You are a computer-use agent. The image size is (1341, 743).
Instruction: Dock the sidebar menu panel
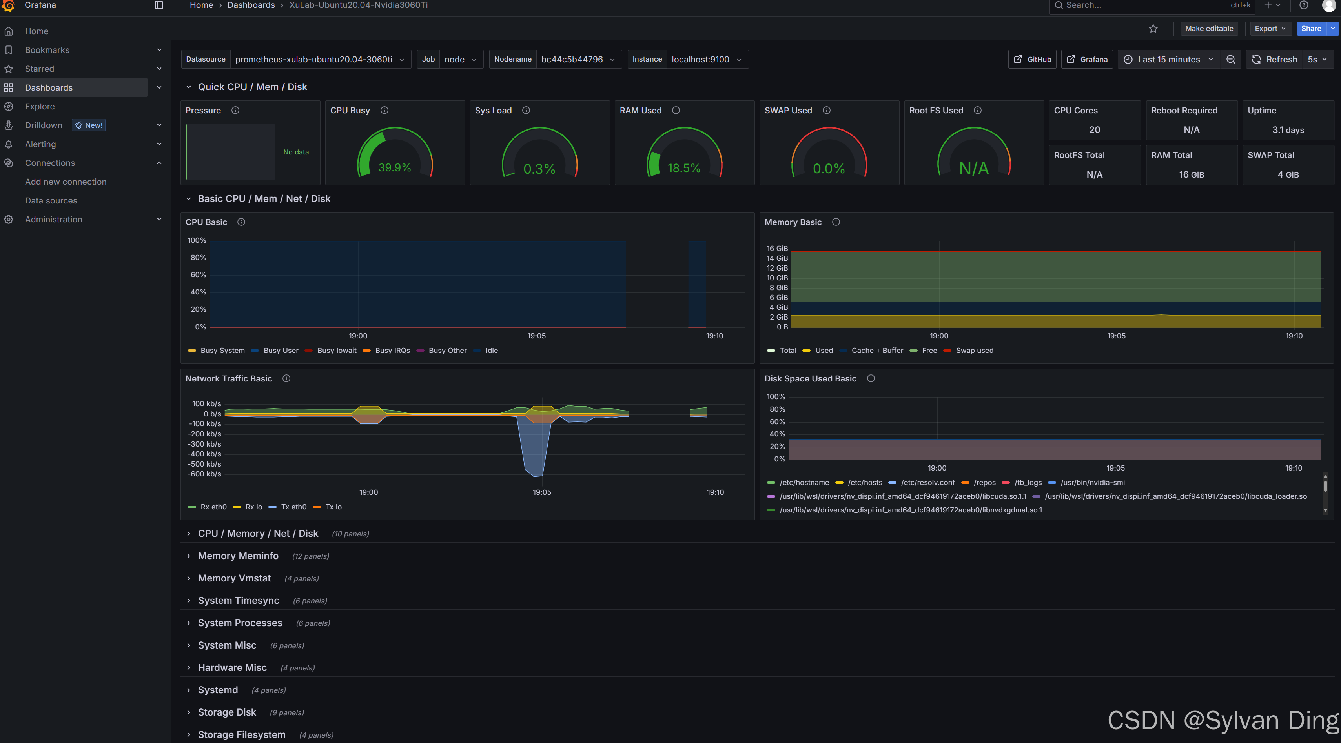[x=159, y=5]
